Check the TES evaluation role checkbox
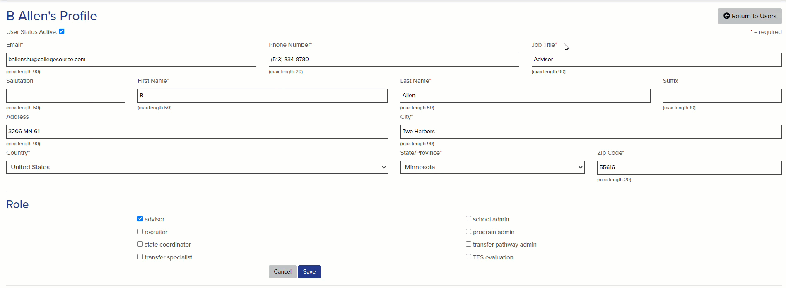Viewport: 786px width, 288px height. [469, 257]
